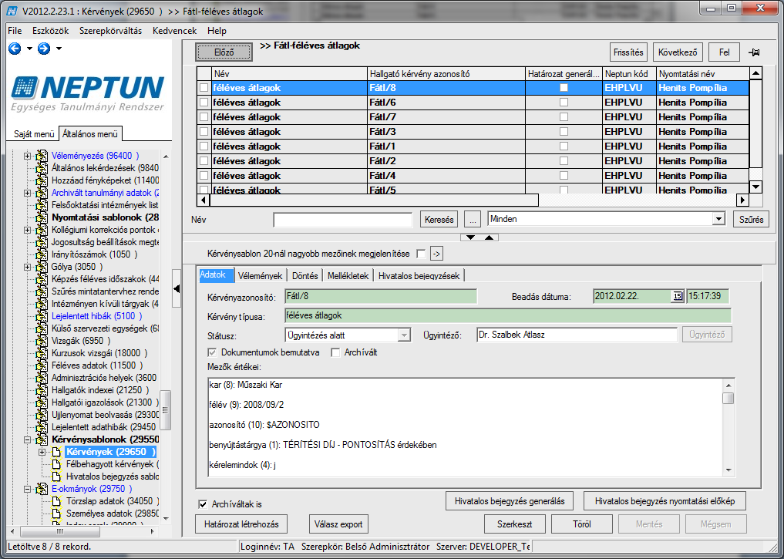Click the Ügyintéző text field
This screenshot has width=784, height=559.
click(577, 335)
